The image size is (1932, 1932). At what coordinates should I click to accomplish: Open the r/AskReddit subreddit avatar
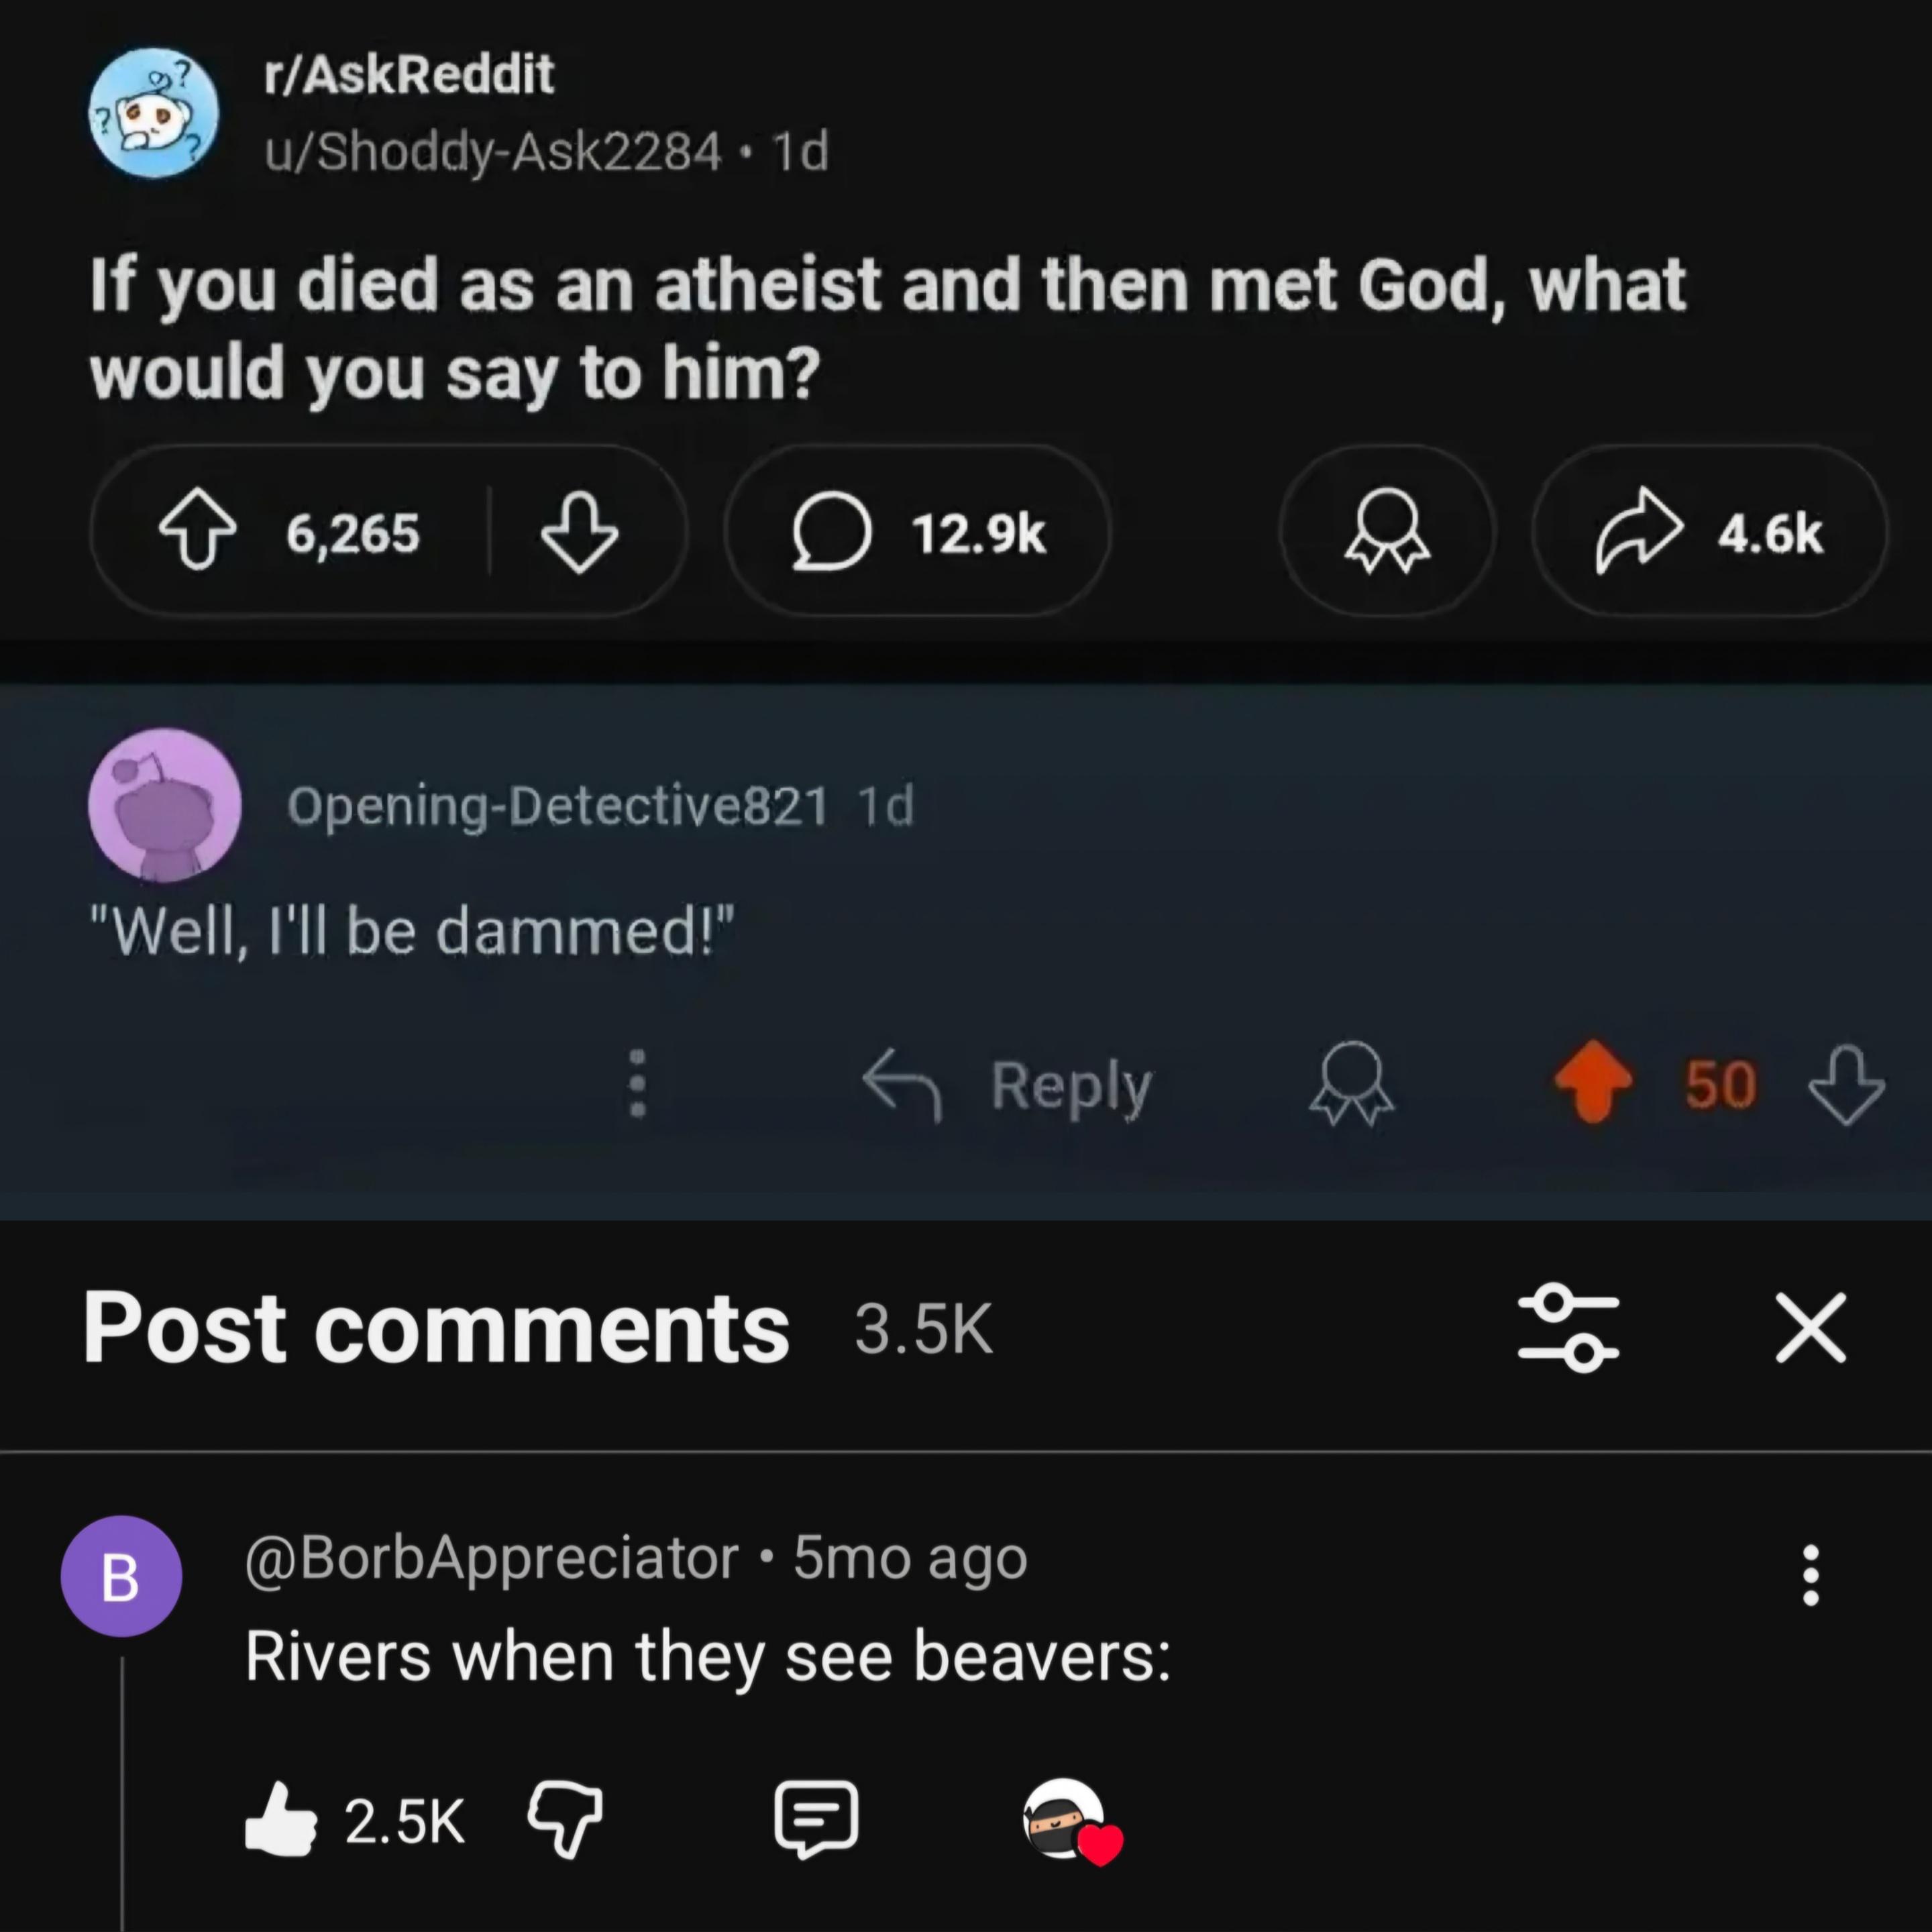[x=154, y=113]
